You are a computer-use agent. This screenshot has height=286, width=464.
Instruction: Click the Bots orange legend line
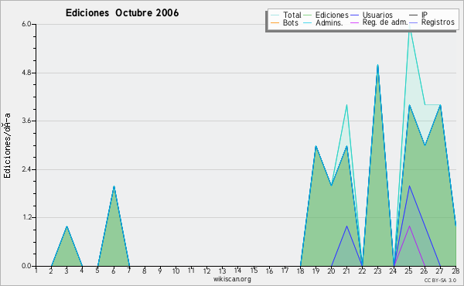pyautogui.click(x=275, y=22)
